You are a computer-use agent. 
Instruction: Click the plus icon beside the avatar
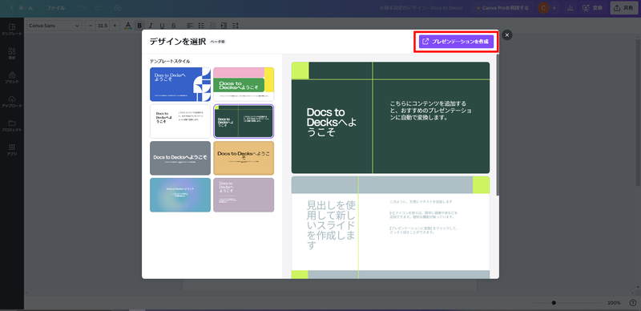pos(554,8)
